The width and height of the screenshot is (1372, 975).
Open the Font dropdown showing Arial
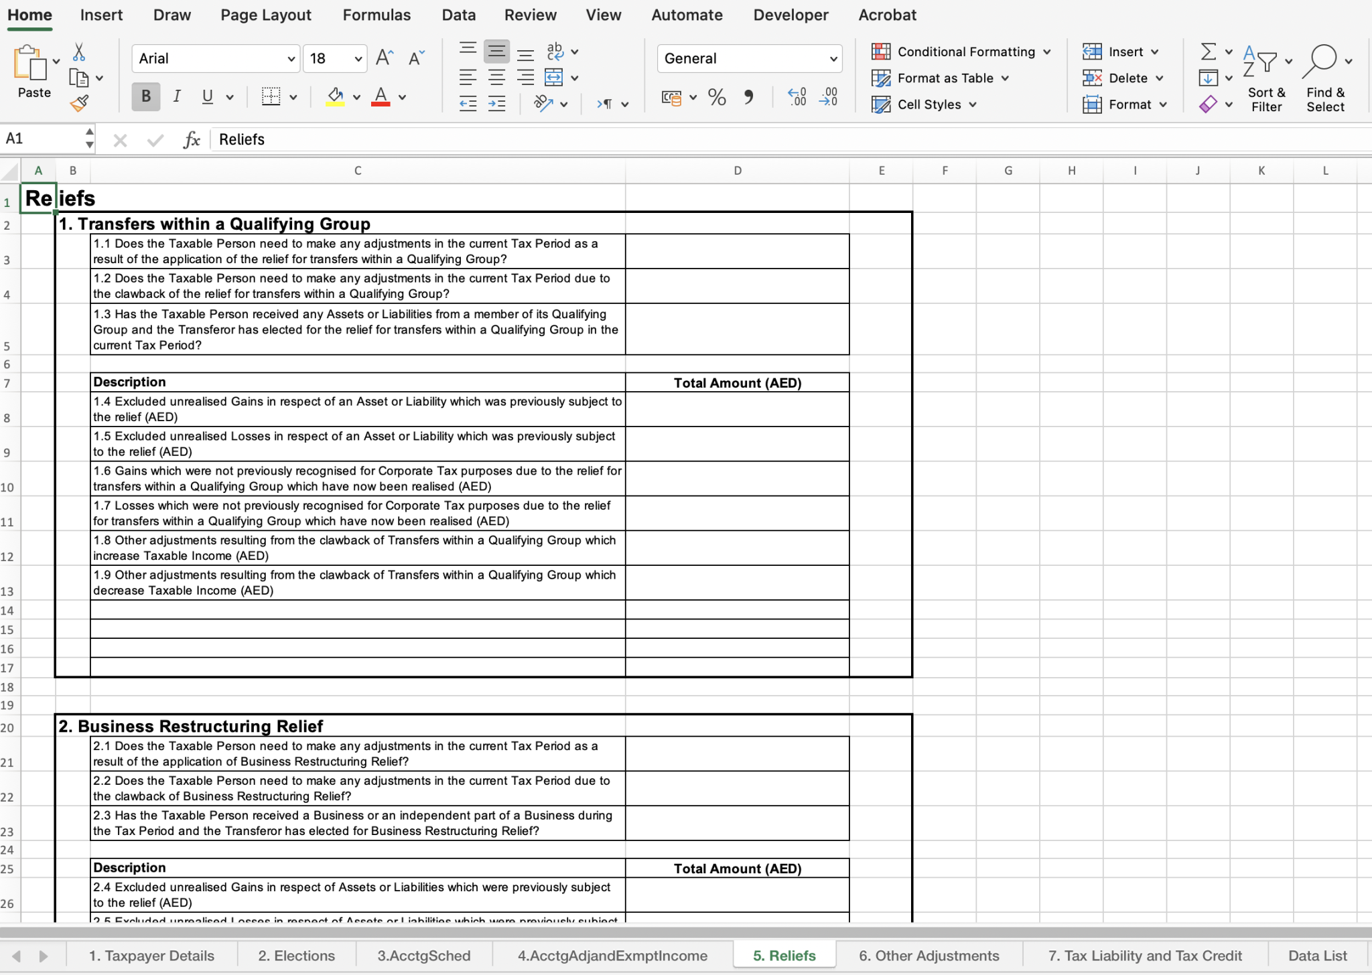[214, 58]
